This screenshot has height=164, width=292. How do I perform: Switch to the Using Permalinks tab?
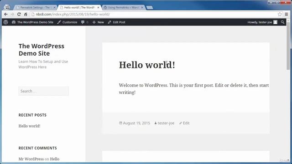pyautogui.click(x=123, y=7)
